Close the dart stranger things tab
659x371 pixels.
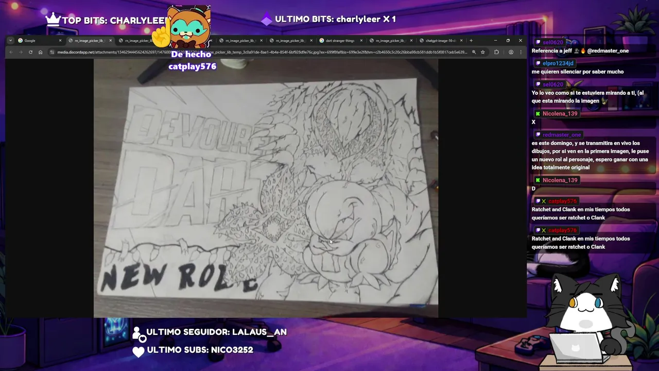[x=361, y=41]
